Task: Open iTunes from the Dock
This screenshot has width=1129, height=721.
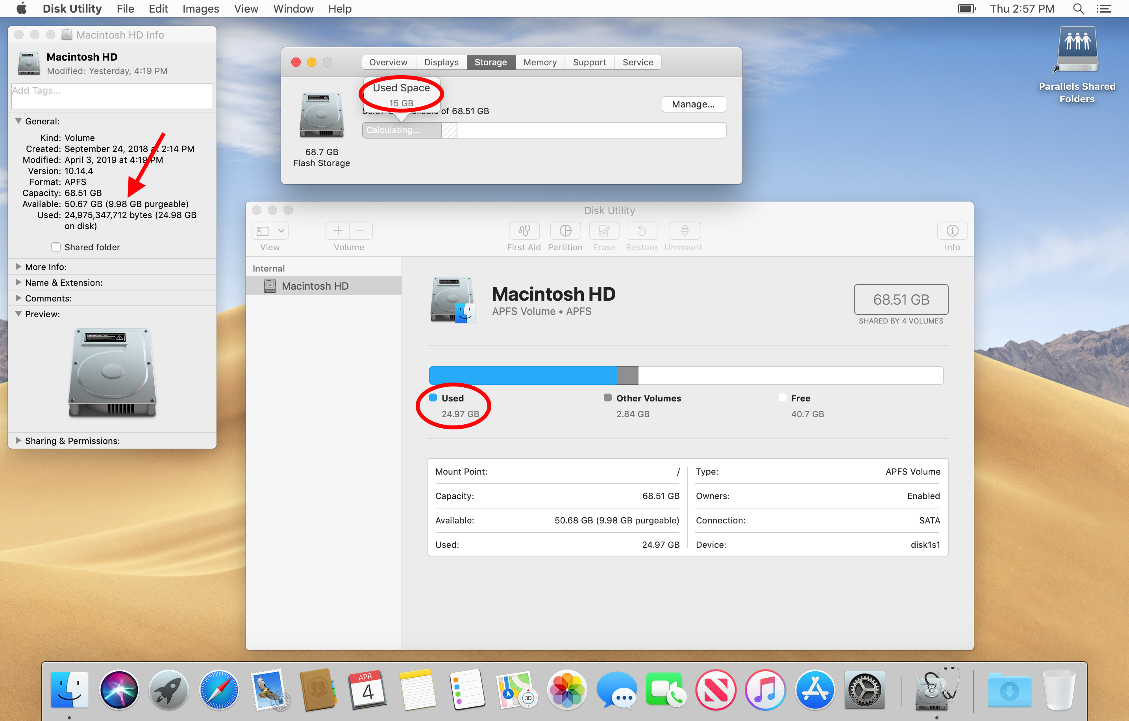Action: click(766, 690)
